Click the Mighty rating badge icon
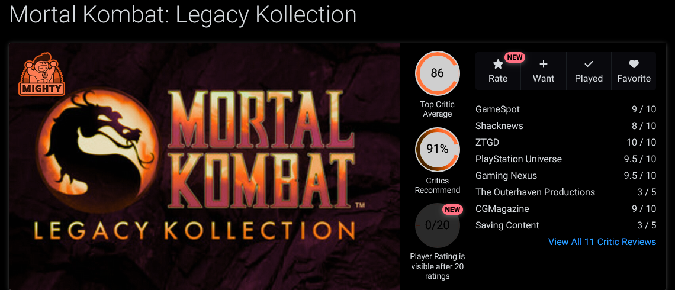Viewport: 675px width, 290px height. tap(42, 73)
